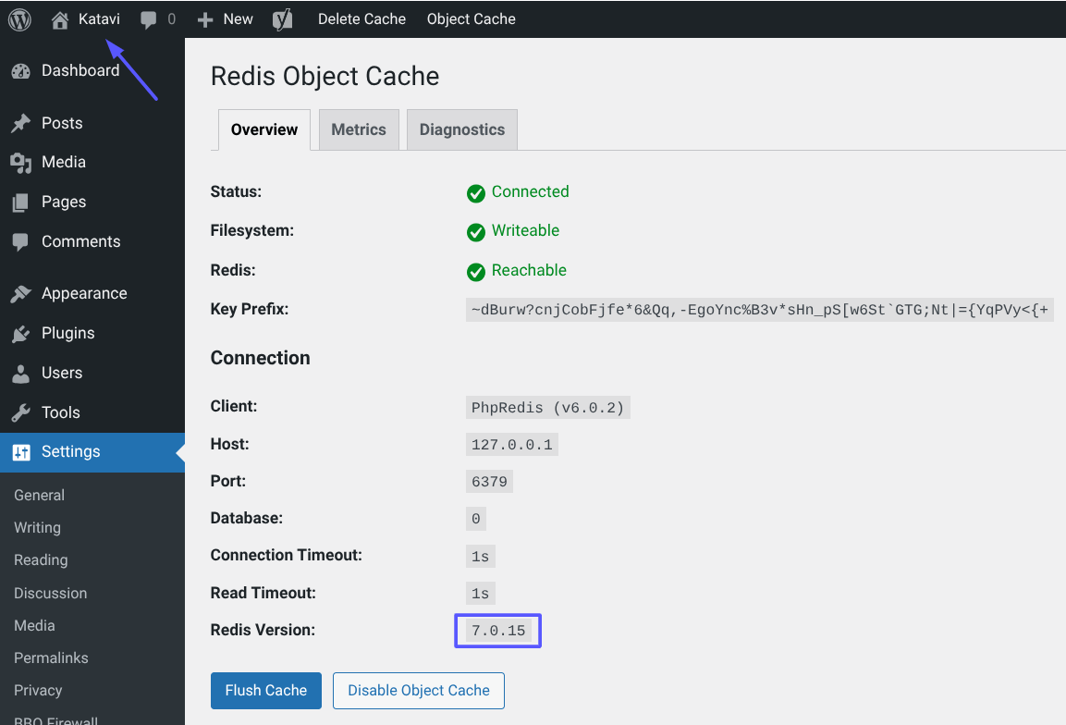Click the Posts pushpin icon

tap(20, 122)
